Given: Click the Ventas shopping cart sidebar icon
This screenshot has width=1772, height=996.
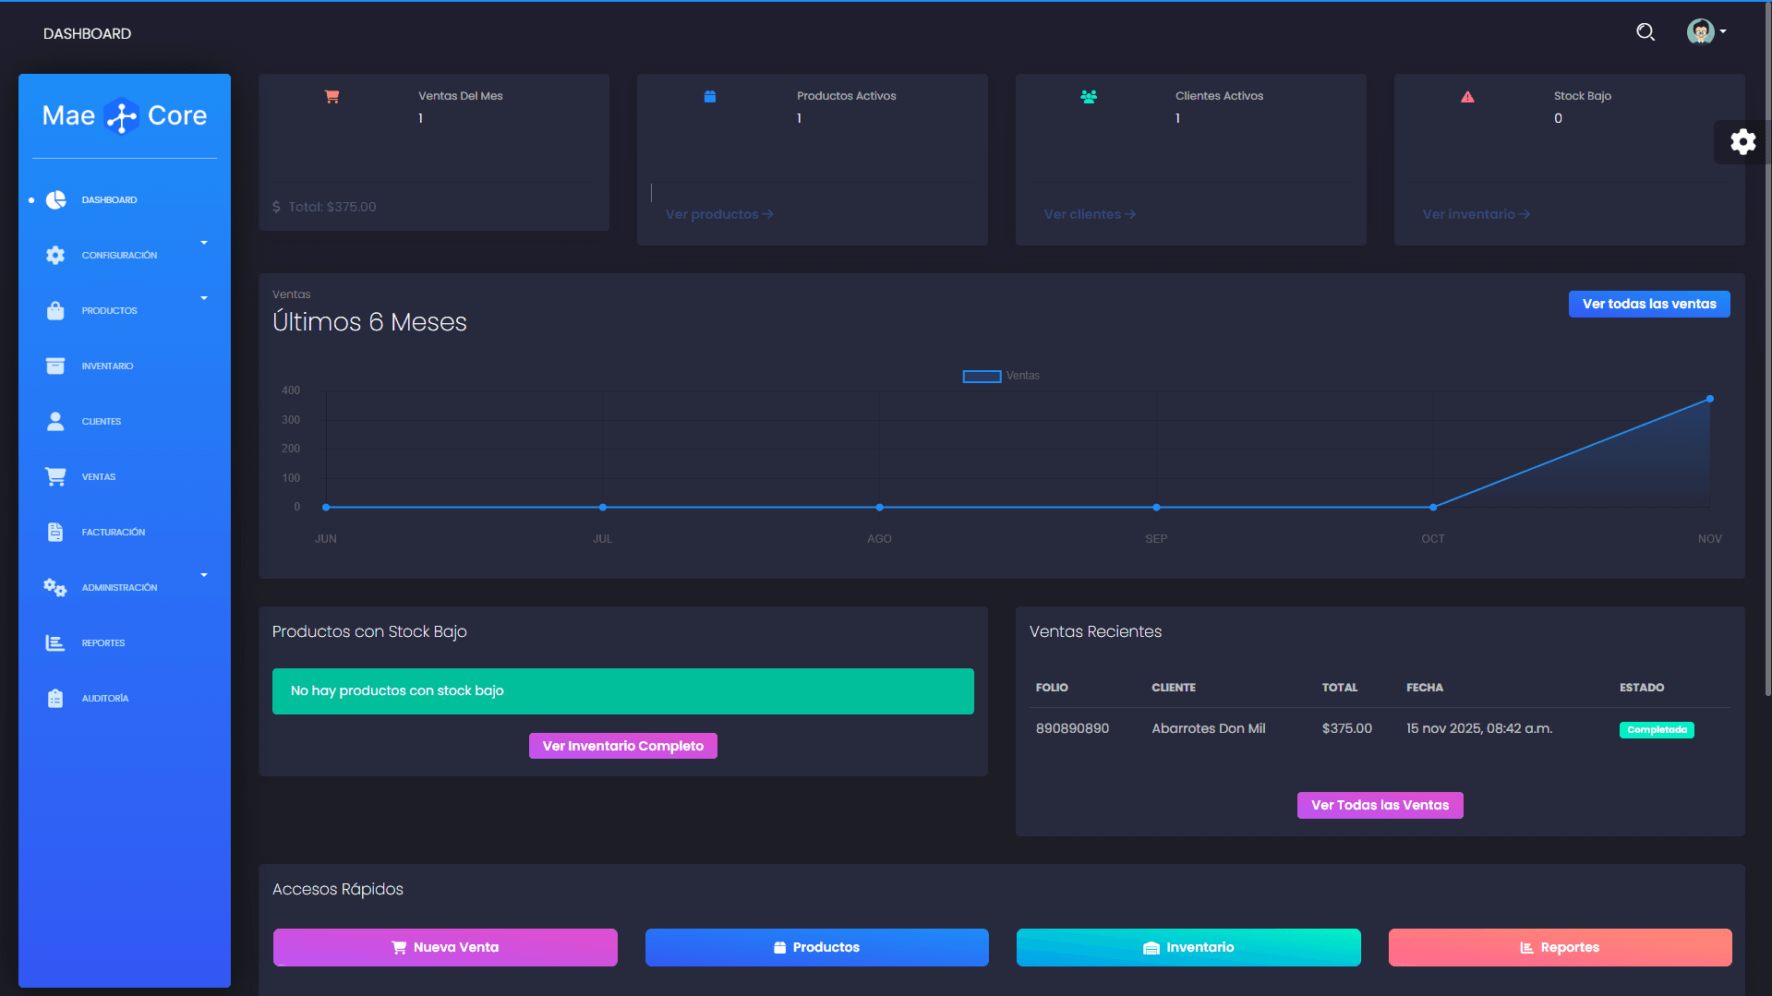Looking at the screenshot, I should click(x=55, y=476).
